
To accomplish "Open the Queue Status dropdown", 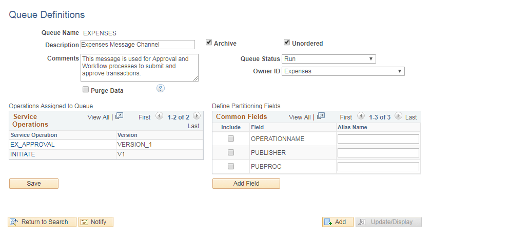I will point(328,59).
